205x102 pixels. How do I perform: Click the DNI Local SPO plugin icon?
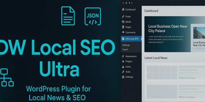[x=123, y=39]
